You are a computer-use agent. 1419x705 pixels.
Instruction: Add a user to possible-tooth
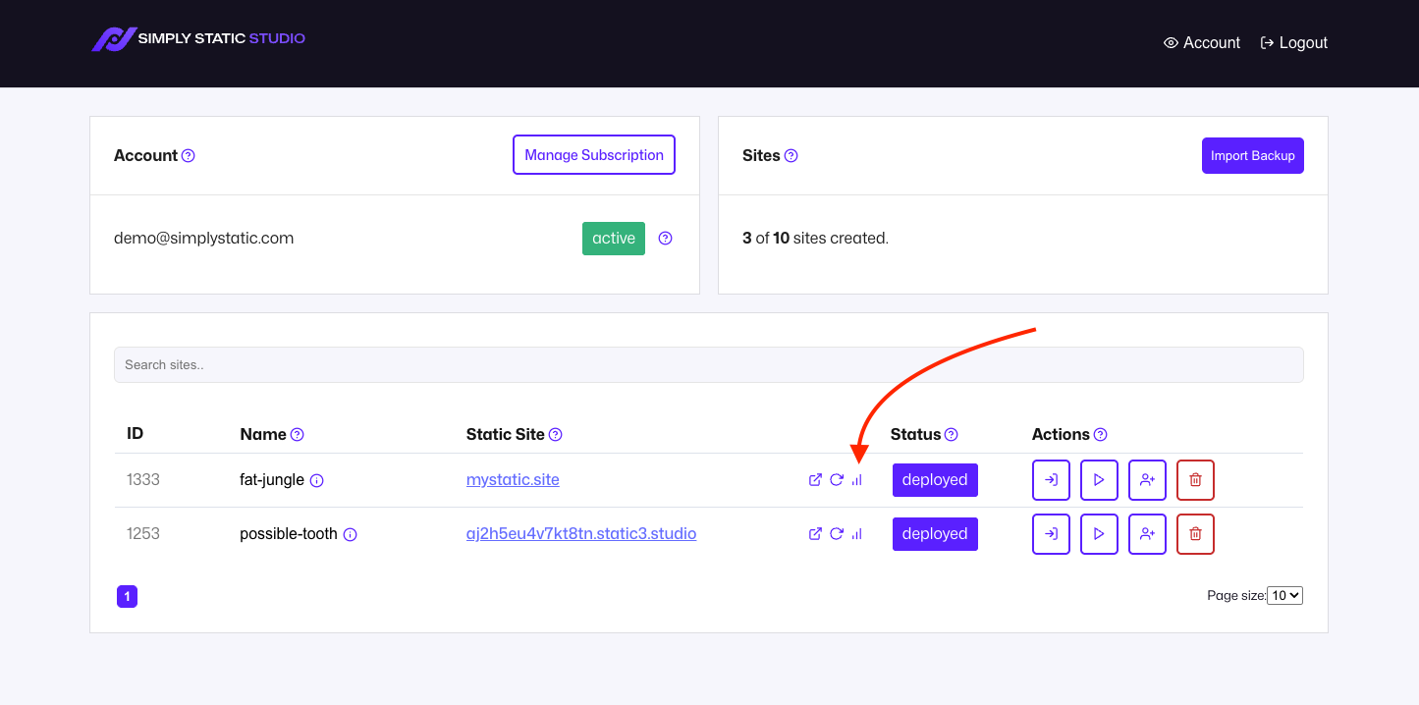coord(1148,534)
